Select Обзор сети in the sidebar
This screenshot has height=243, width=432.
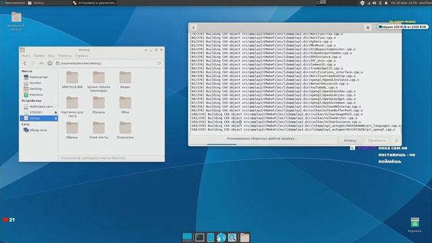[x=38, y=130]
